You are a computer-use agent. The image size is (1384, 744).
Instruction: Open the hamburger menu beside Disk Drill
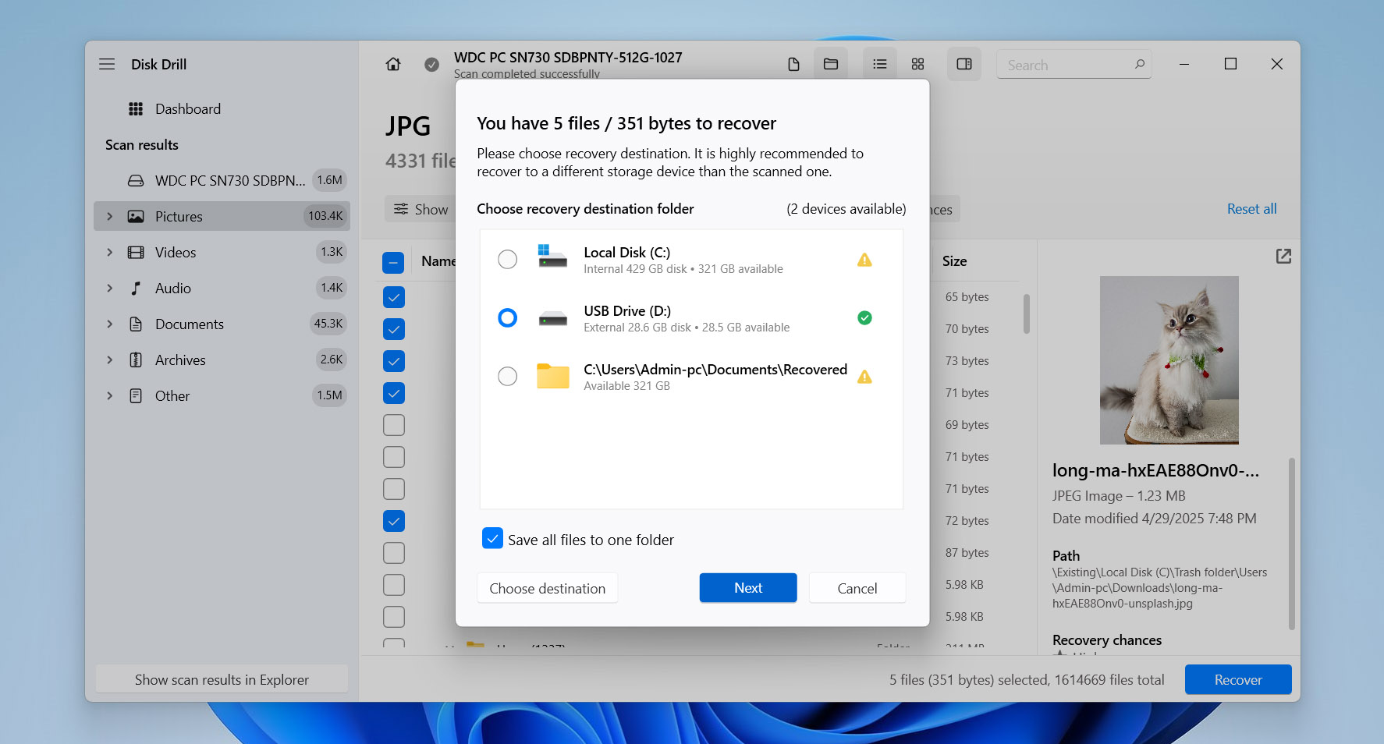coord(107,64)
